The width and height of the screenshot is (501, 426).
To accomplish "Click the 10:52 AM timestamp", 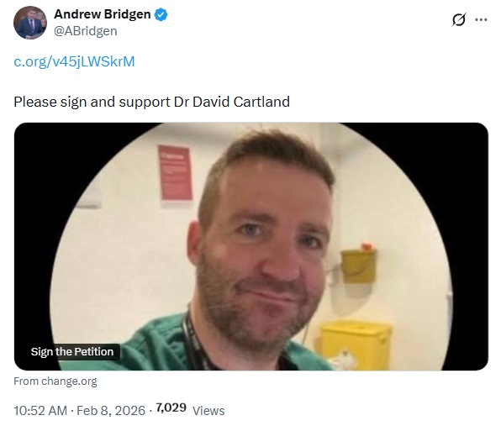I will click(x=40, y=410).
